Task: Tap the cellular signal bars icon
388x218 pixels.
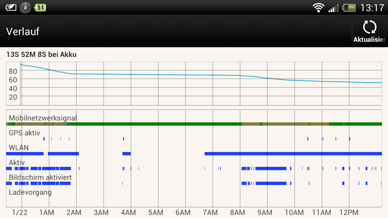Action: [x=333, y=8]
